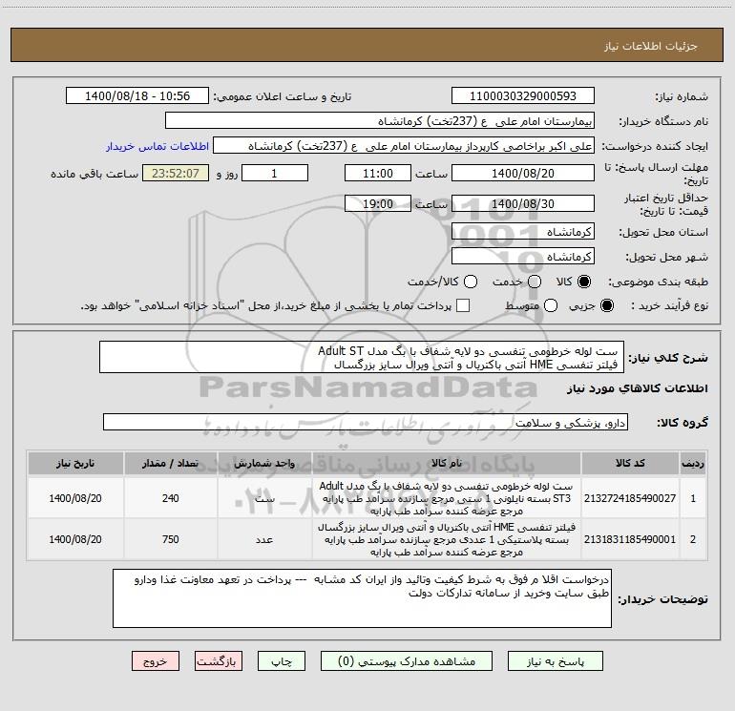Open مشاهده مدارک پیوستی (0) button

[x=407, y=661]
